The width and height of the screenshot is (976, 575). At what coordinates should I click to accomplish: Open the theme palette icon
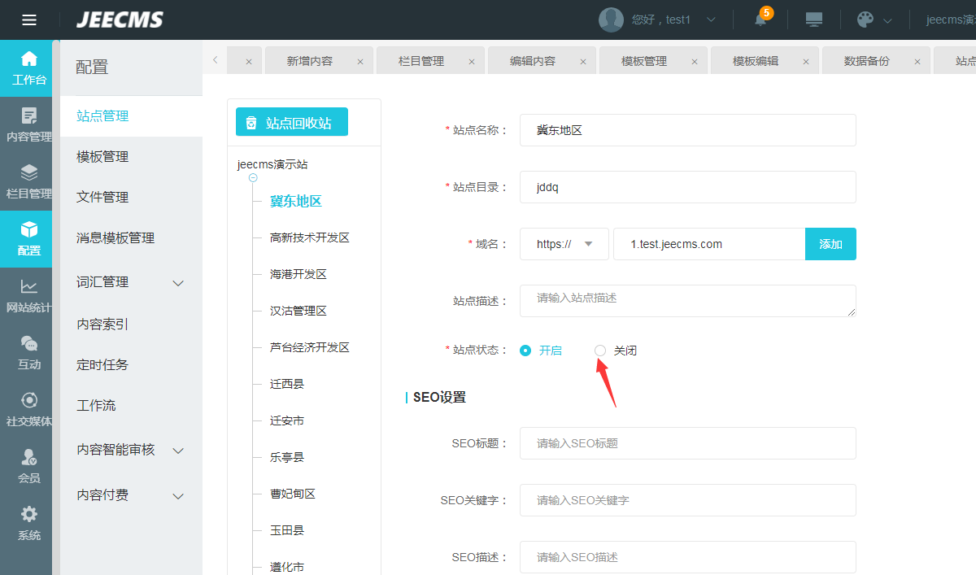tap(865, 20)
